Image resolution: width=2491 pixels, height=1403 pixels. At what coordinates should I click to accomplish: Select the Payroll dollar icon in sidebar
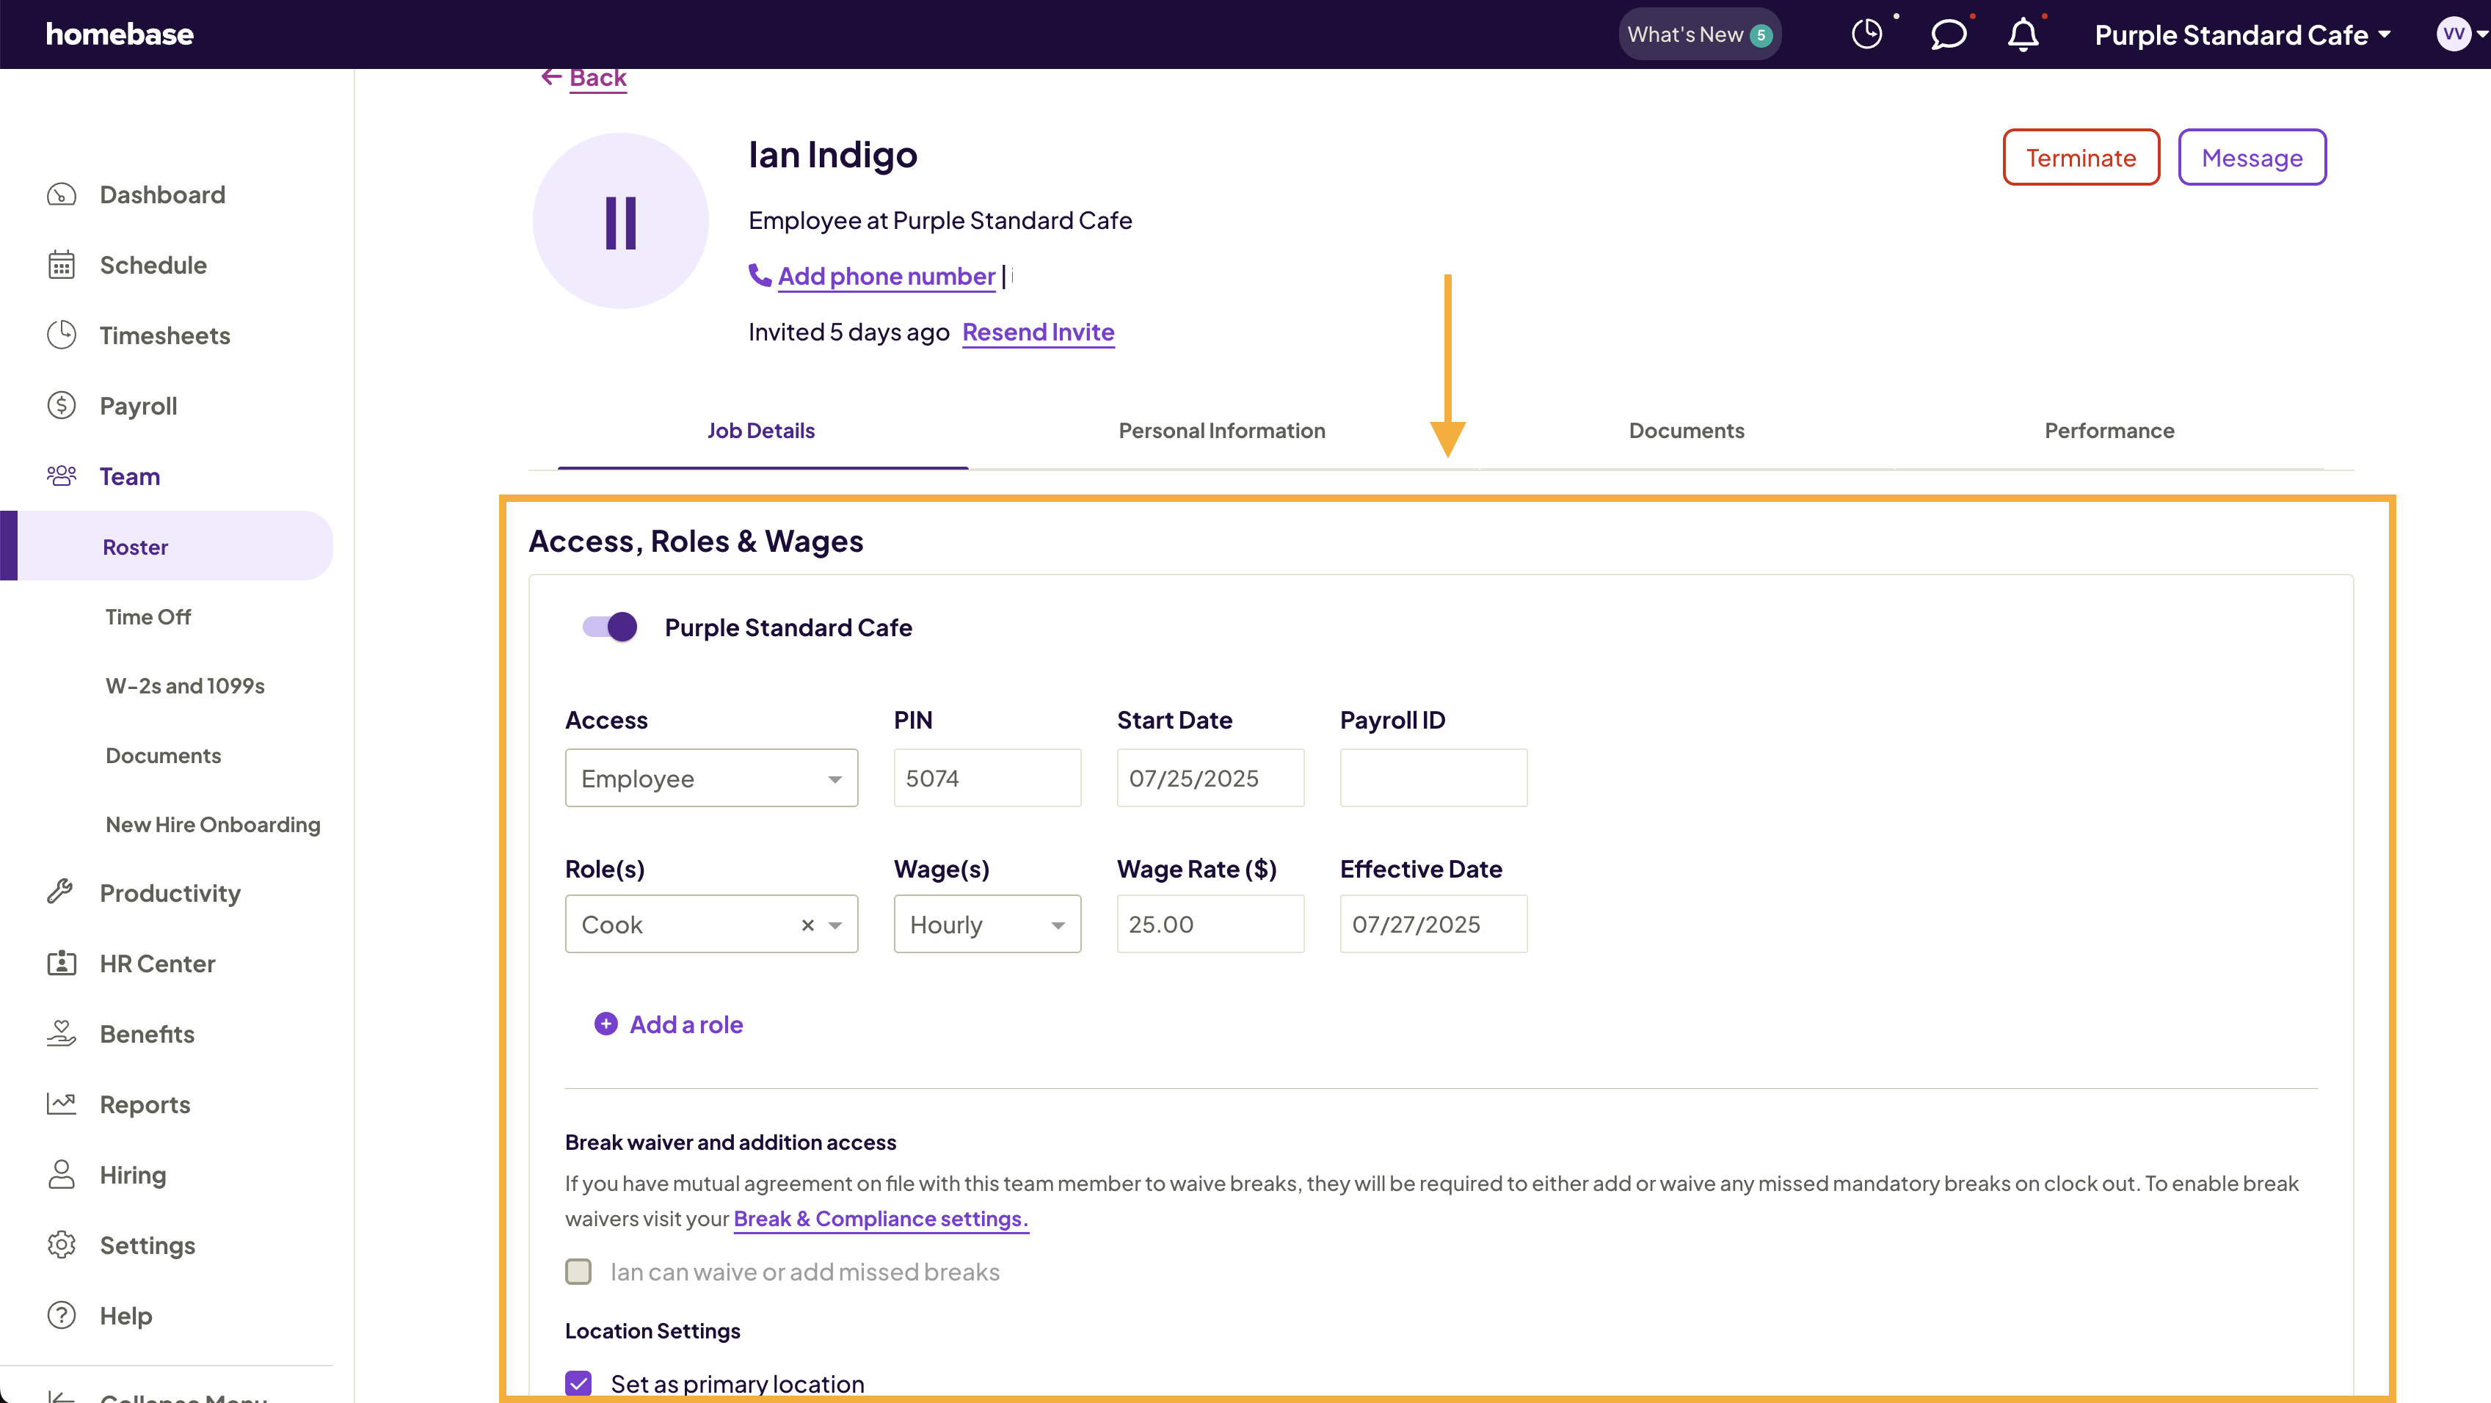point(61,405)
